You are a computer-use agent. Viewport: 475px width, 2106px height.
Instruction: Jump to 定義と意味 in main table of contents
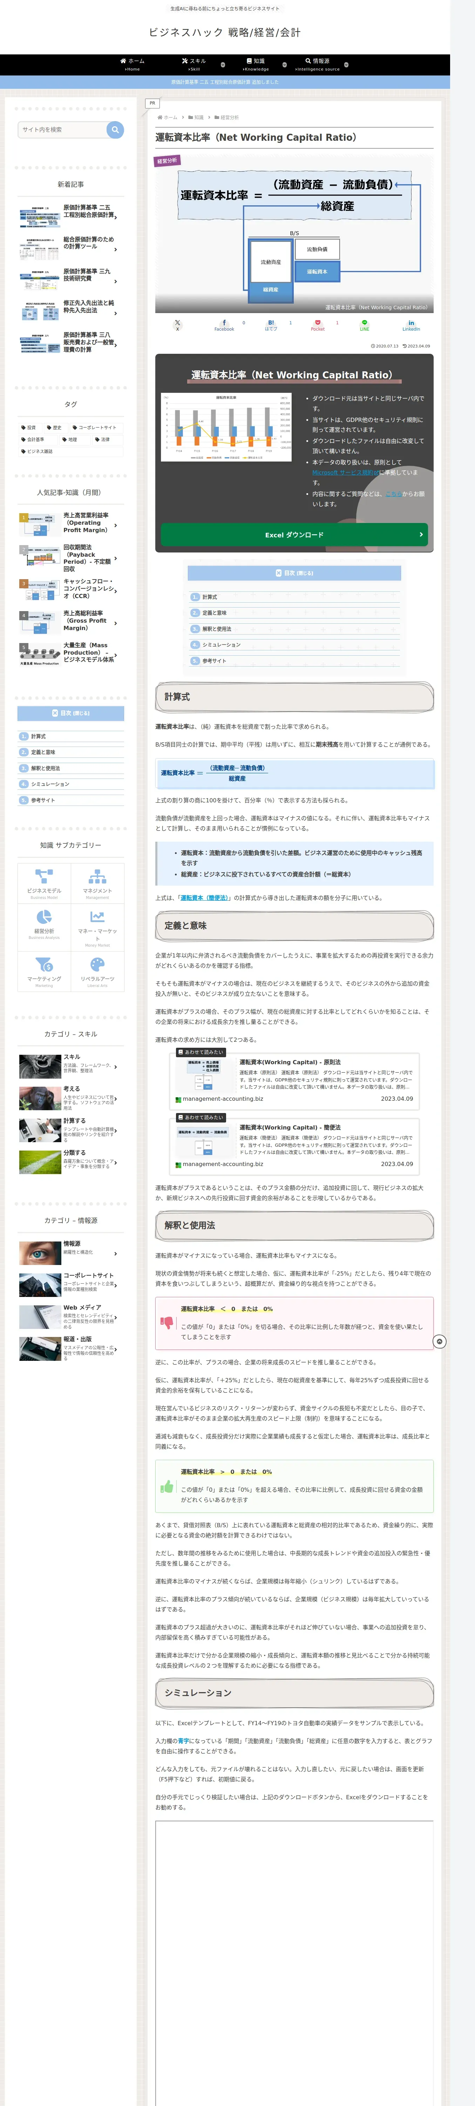(x=214, y=613)
